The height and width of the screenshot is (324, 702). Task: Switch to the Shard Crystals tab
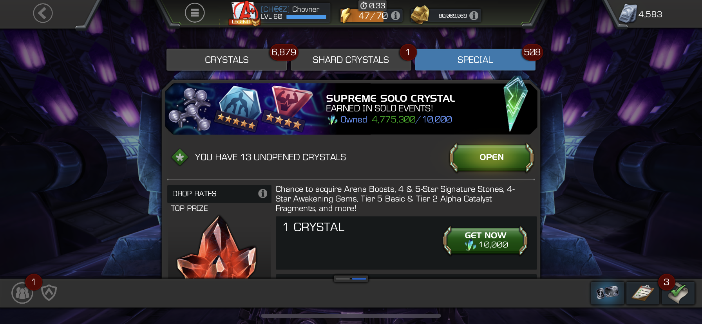(351, 60)
